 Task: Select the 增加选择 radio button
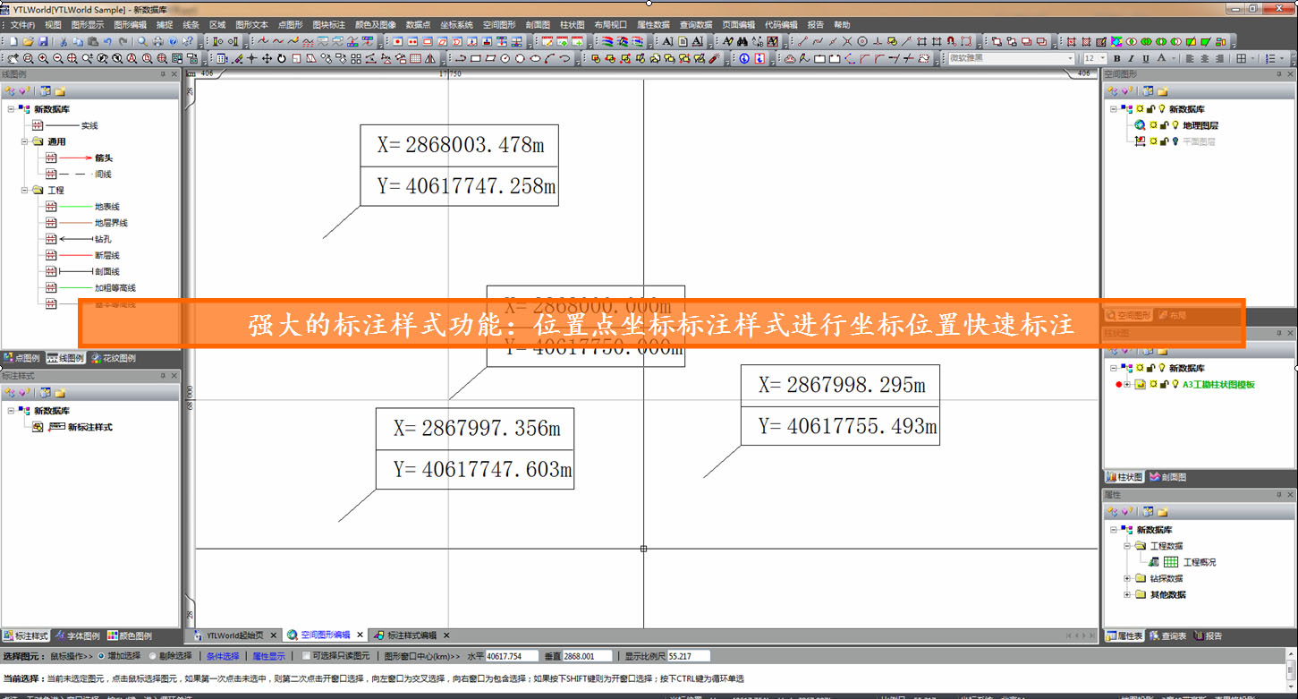tap(101, 656)
